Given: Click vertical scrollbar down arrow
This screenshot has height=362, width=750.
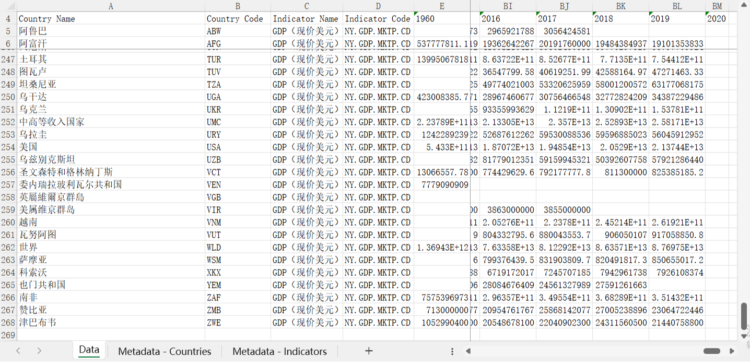Looking at the screenshot, I should tap(744, 336).
